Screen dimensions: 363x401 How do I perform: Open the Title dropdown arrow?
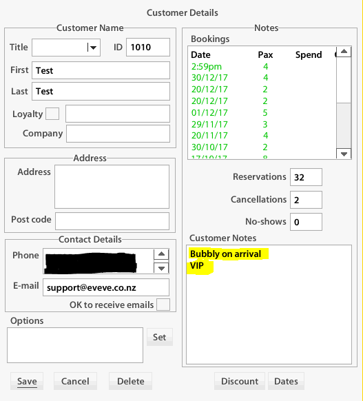pyautogui.click(x=93, y=48)
